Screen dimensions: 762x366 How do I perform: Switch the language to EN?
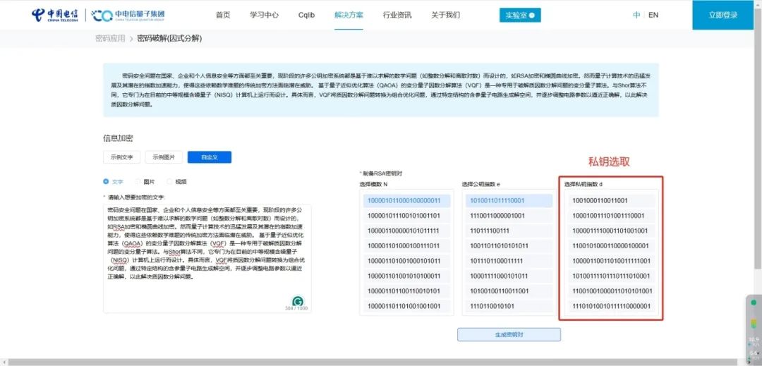(653, 15)
